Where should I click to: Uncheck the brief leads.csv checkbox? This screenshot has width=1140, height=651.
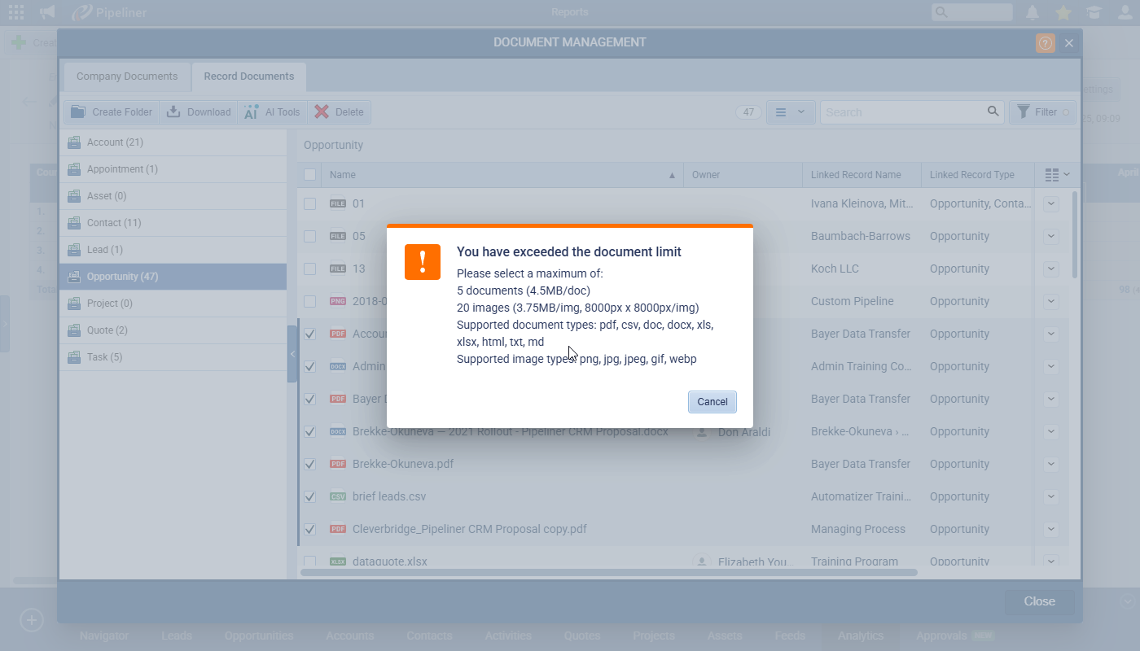coord(310,496)
